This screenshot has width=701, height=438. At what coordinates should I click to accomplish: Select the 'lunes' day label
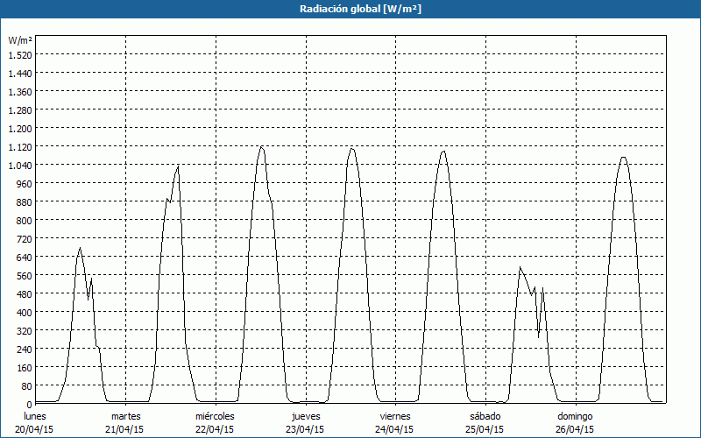click(x=35, y=416)
